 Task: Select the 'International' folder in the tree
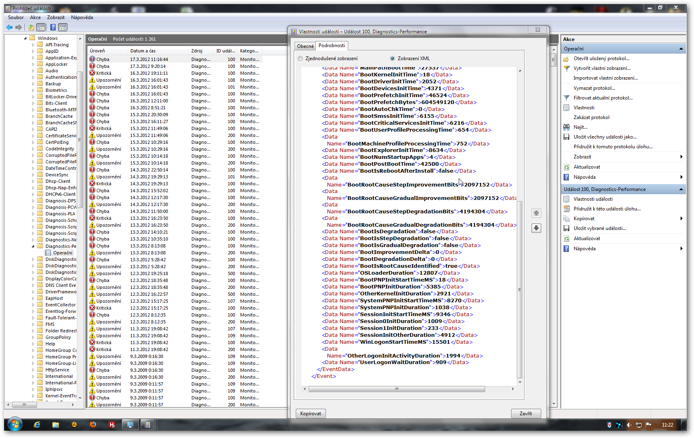(59, 376)
